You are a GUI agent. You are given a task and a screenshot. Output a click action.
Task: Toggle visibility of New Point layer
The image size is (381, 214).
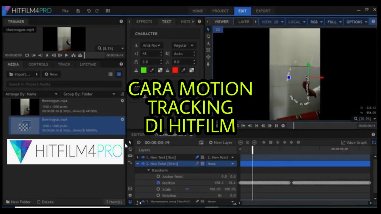pos(143,164)
